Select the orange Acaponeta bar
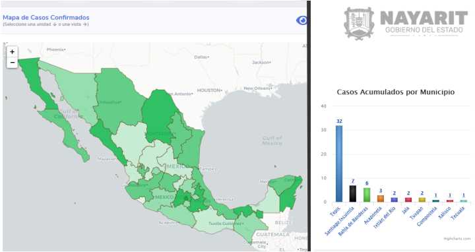Screen dimensions: 475x252 click(381, 199)
